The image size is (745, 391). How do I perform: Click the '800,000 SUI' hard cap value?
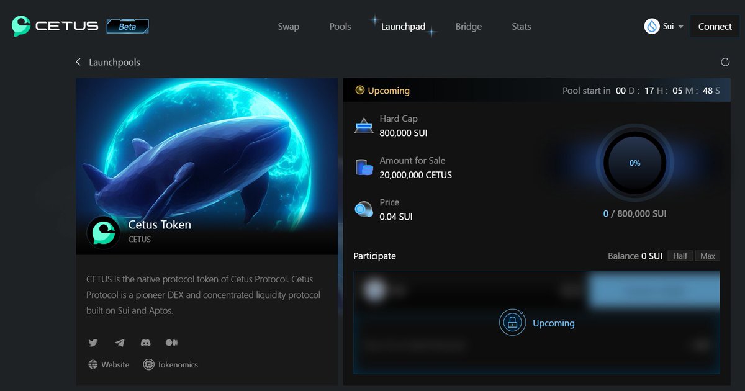404,133
